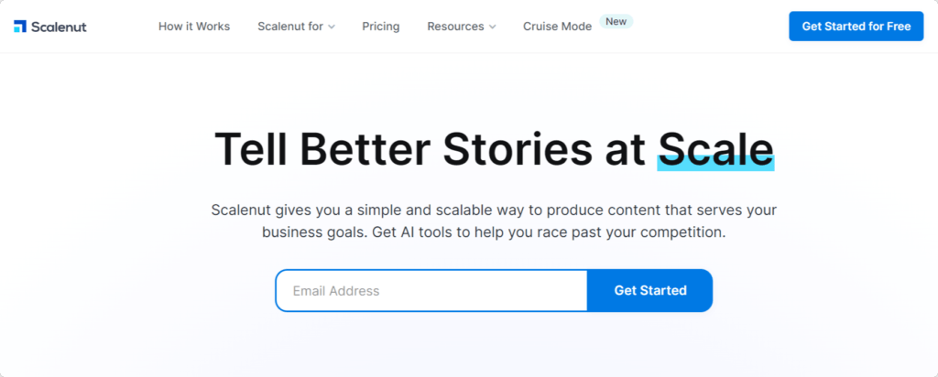The image size is (938, 377).
Task: Open the Scalenut for menu label
Action: pyautogui.click(x=290, y=27)
